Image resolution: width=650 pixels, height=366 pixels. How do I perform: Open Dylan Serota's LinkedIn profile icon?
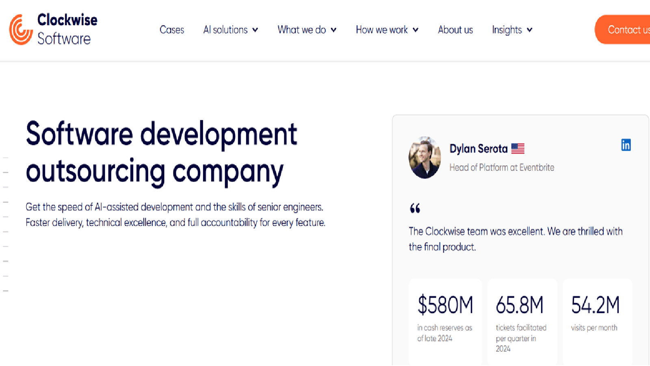coord(626,145)
